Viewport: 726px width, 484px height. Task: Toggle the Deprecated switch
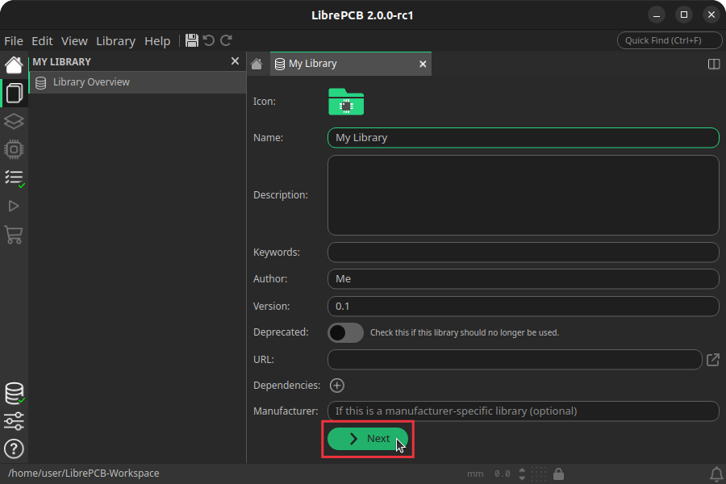pos(345,332)
